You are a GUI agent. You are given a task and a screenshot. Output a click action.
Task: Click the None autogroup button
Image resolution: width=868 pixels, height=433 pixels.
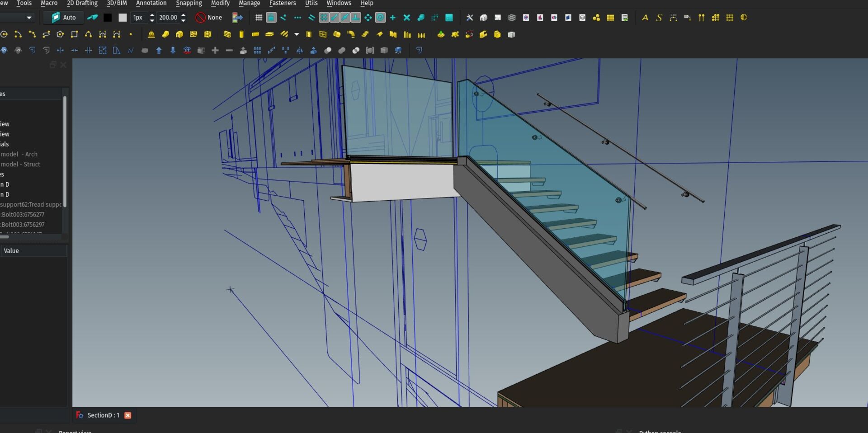tap(209, 18)
